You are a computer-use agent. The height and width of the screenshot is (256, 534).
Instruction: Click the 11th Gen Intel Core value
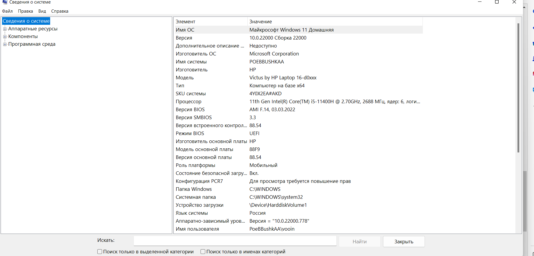click(335, 101)
